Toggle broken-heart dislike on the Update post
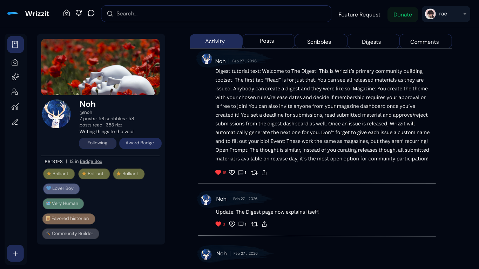The image size is (479, 269). [x=232, y=224]
